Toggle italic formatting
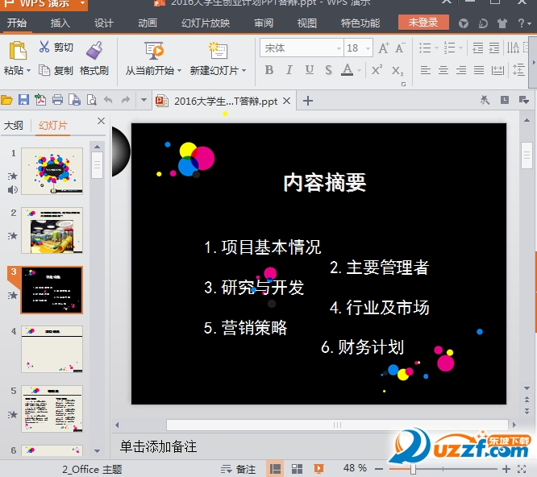Viewport: 537px width, 477px height. (x=289, y=70)
